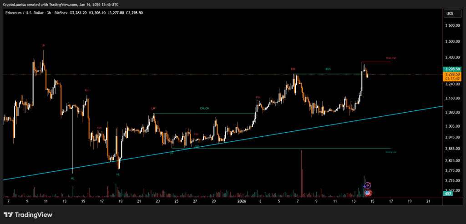Click the 01:13:42 bar countdown timer
The image size is (466, 224).
453,79
